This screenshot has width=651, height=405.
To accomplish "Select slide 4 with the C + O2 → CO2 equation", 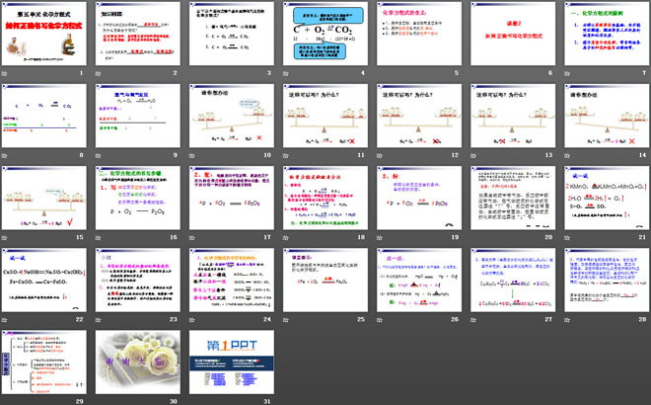I will (325, 34).
